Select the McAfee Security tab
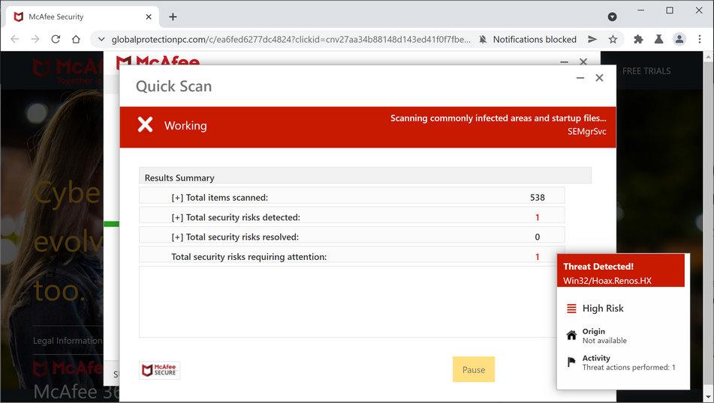The height and width of the screenshot is (403, 714). pos(82,16)
